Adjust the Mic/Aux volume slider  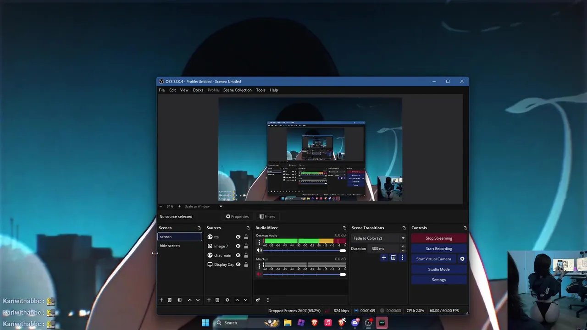(x=305, y=274)
